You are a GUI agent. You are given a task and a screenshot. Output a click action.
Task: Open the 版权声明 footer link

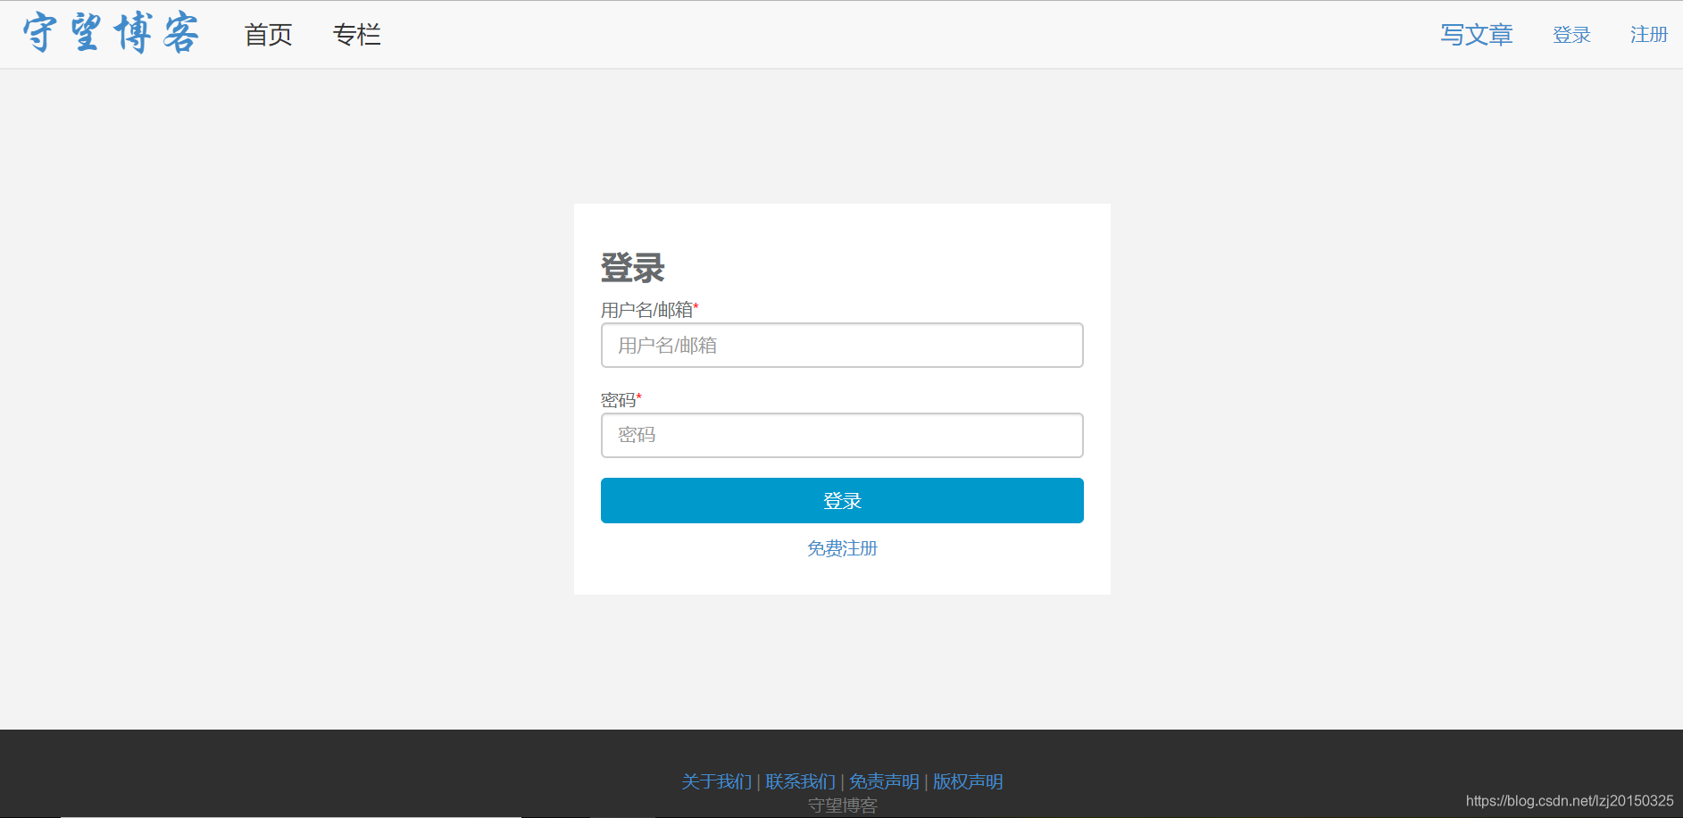pyautogui.click(x=968, y=781)
